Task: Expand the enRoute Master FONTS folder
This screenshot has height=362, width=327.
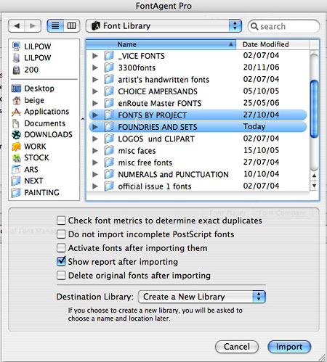Action: pyautogui.click(x=95, y=103)
